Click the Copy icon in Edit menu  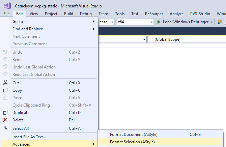tap(5, 90)
